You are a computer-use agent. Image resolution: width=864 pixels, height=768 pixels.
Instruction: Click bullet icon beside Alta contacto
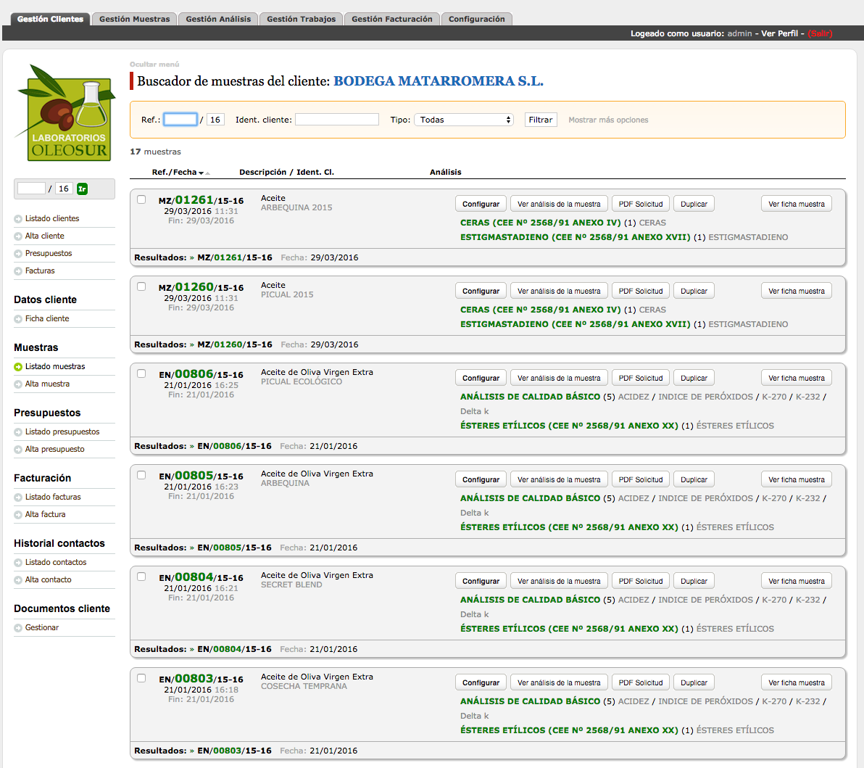point(18,580)
